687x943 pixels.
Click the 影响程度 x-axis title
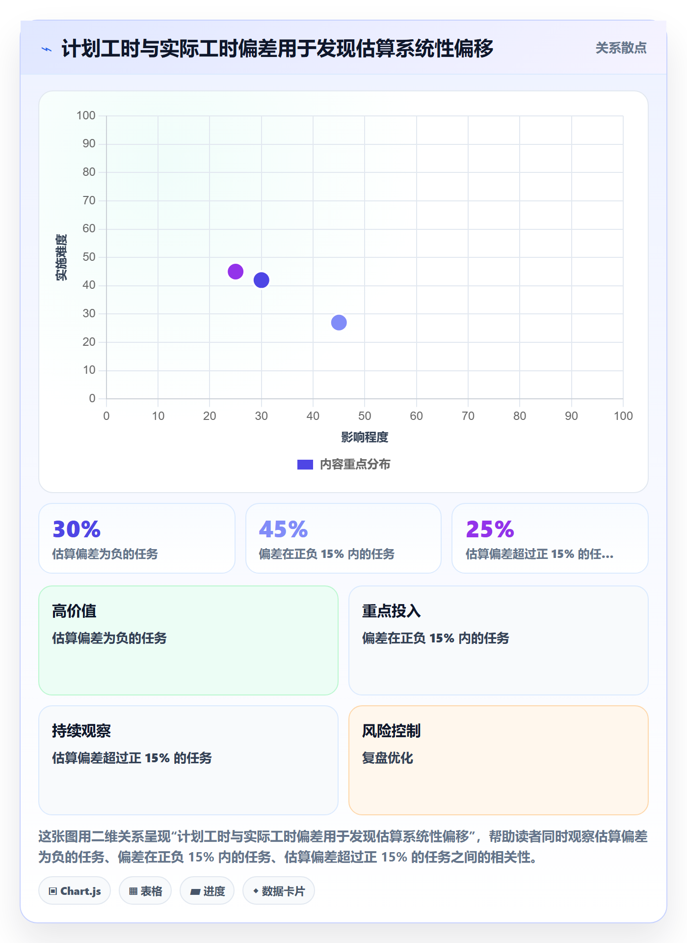pos(365,437)
